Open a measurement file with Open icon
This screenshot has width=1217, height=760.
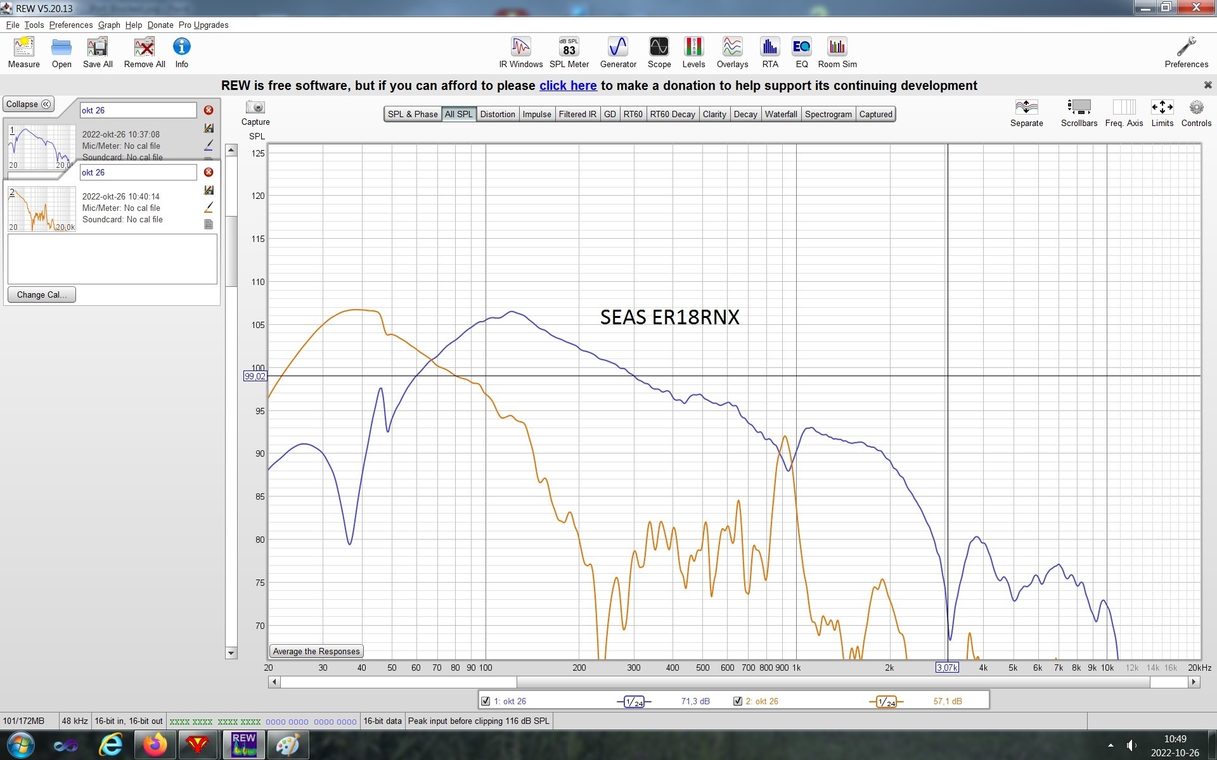point(61,52)
